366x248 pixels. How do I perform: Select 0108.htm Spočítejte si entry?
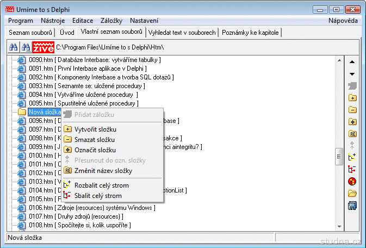pyautogui.click(x=80, y=225)
